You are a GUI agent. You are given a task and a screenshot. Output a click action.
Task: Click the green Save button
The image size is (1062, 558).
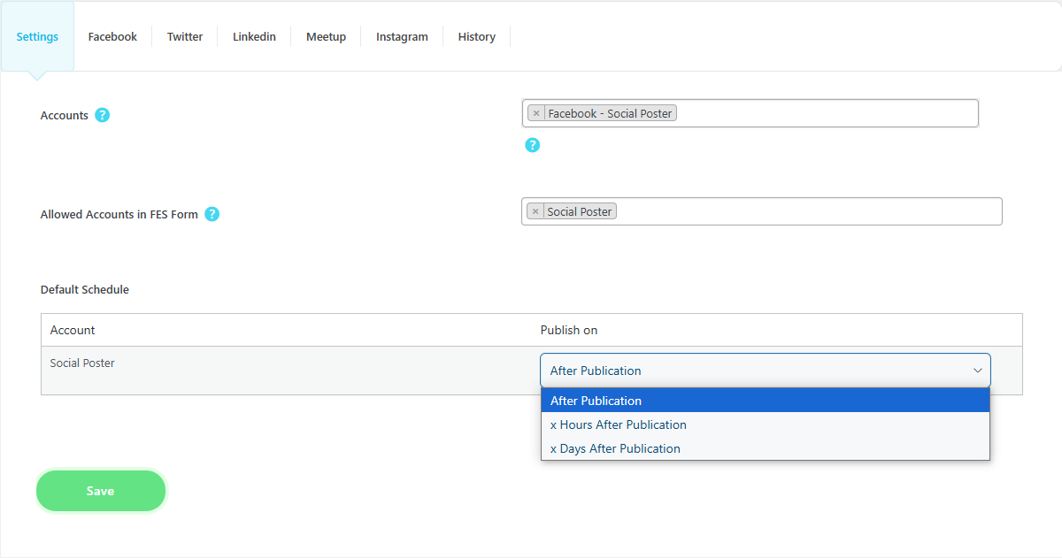pyautogui.click(x=101, y=491)
